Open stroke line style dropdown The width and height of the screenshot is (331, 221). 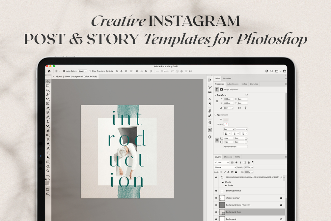pyautogui.click(x=241, y=129)
